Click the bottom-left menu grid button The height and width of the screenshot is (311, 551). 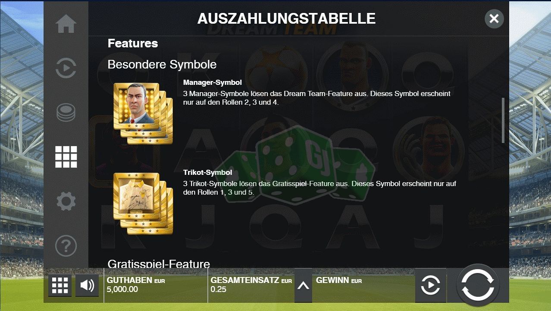60,285
